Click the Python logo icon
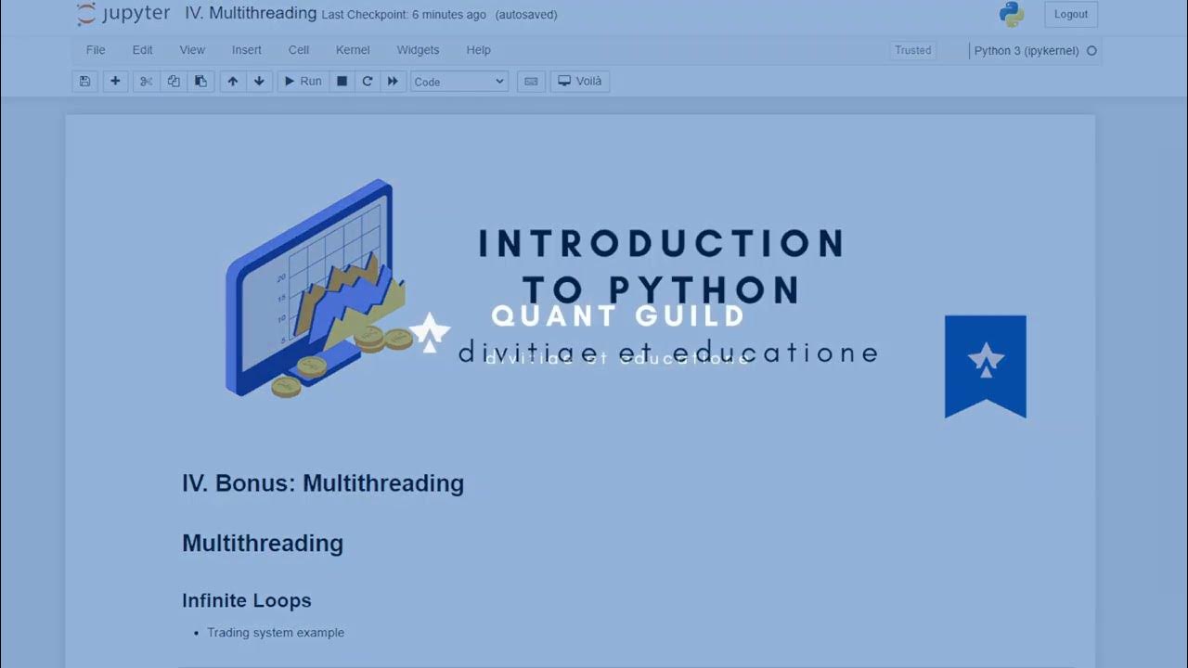Screen dimensions: 1188x668 point(1011,14)
